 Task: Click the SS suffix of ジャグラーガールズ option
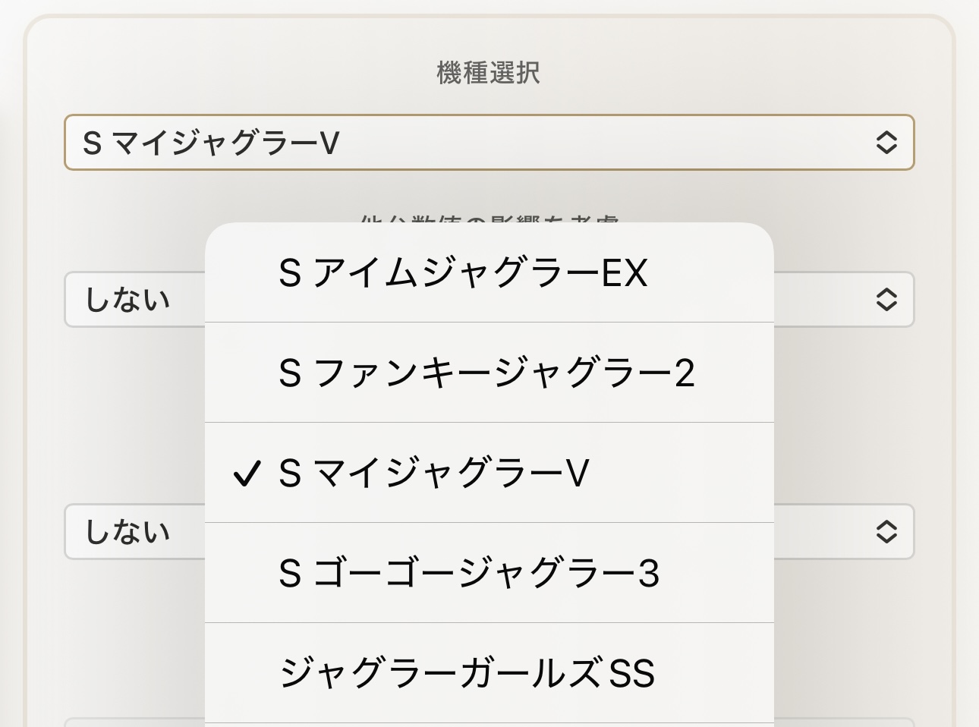pyautogui.click(x=632, y=674)
